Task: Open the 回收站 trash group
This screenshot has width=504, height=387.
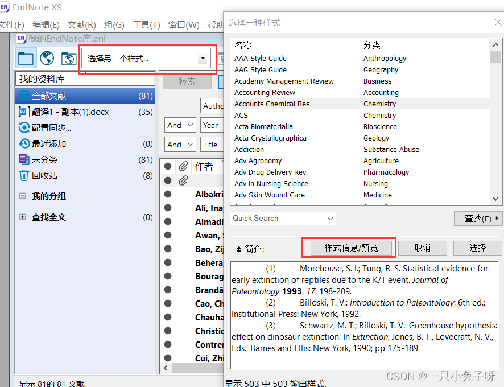Action: [85, 176]
